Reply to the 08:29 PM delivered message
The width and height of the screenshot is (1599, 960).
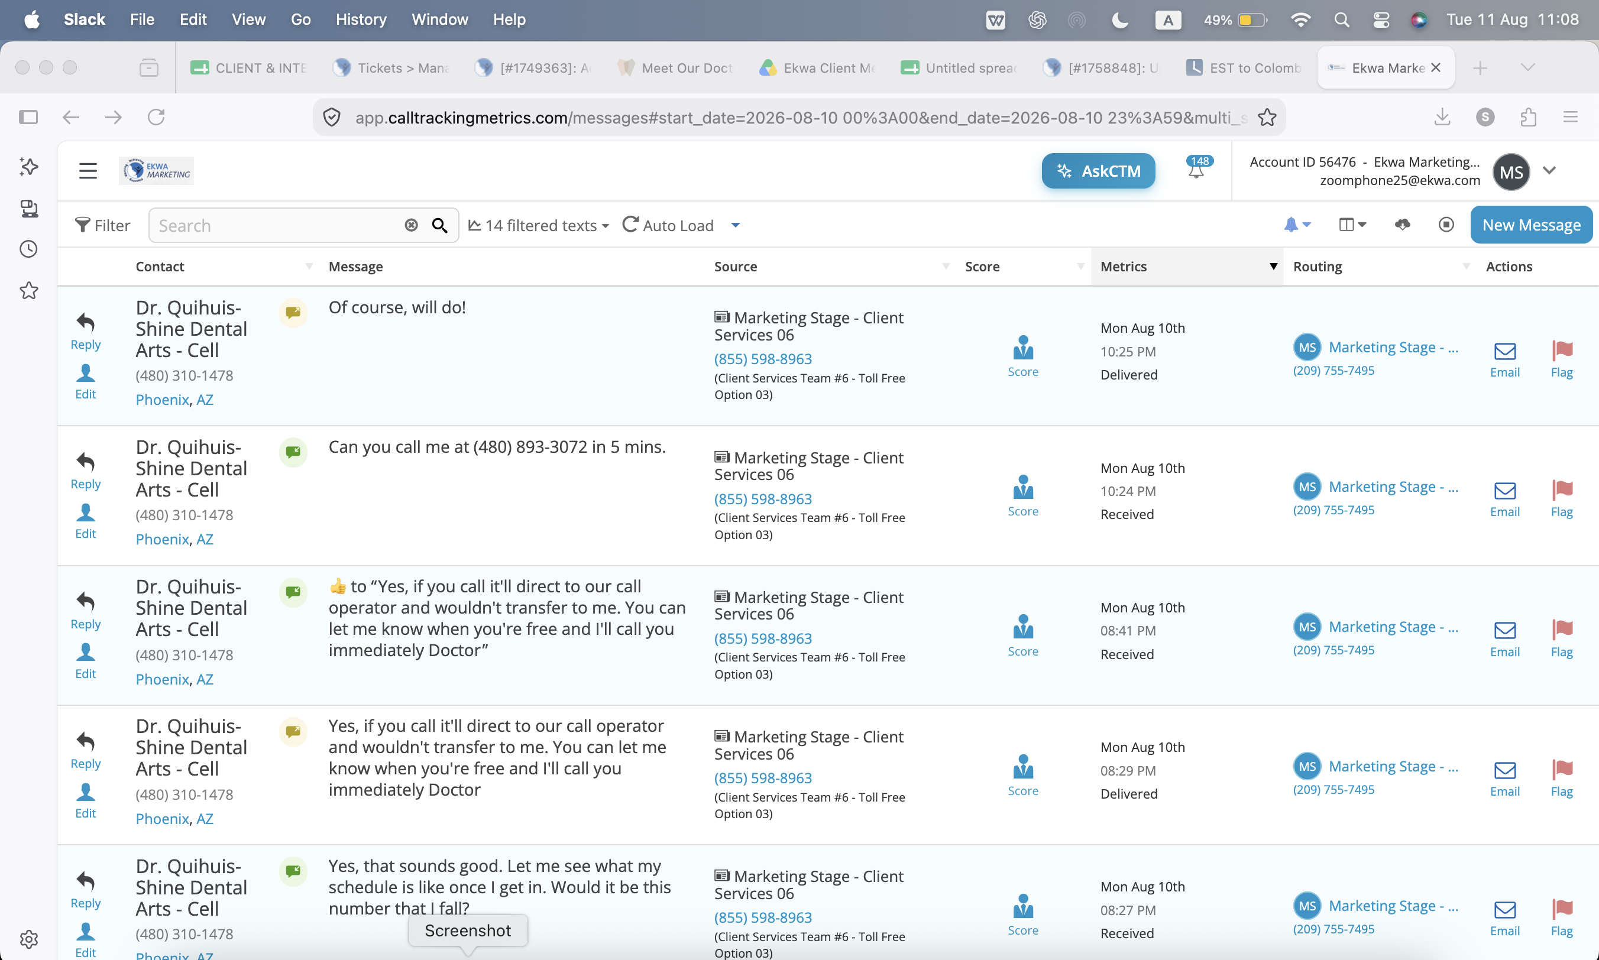pos(85,750)
